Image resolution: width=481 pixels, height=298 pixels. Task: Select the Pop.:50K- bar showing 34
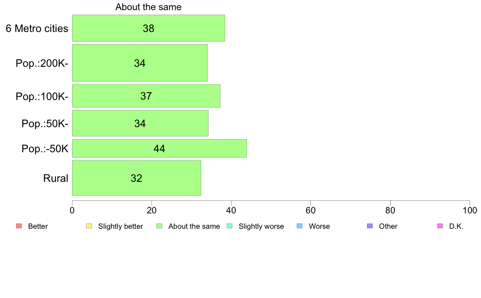pos(140,123)
